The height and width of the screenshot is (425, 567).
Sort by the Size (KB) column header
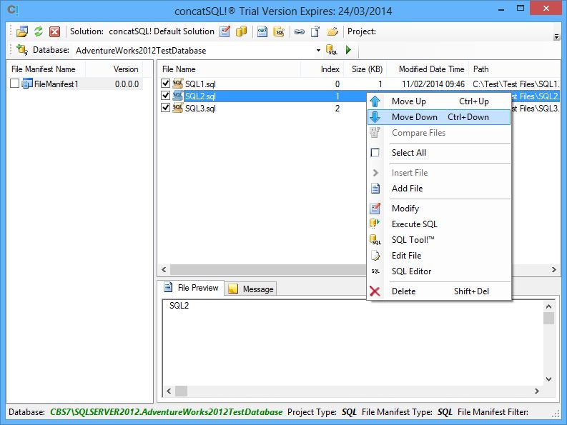coord(365,69)
